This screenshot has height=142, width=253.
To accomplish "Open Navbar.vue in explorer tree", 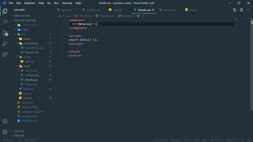I will click(32, 52).
